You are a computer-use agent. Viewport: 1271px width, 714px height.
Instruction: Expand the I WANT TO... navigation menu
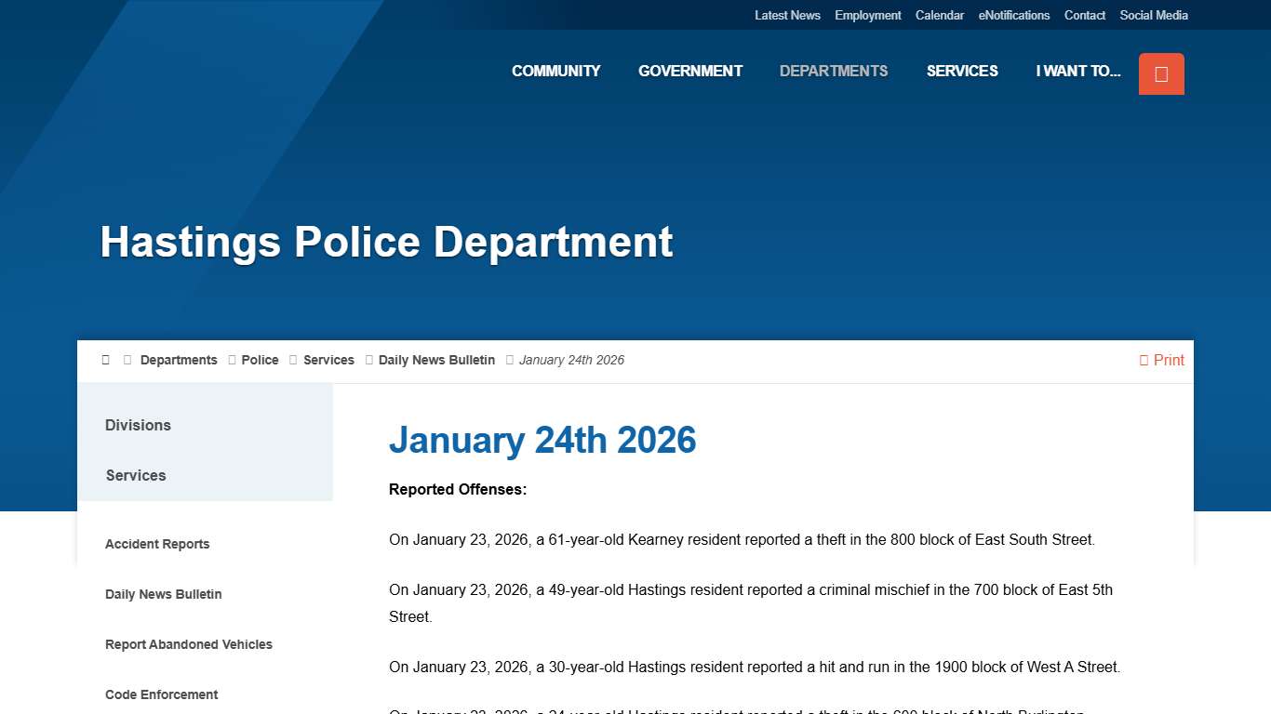coord(1077,71)
